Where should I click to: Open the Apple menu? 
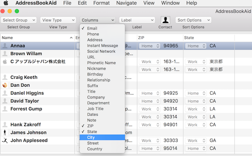[x=6, y=3]
